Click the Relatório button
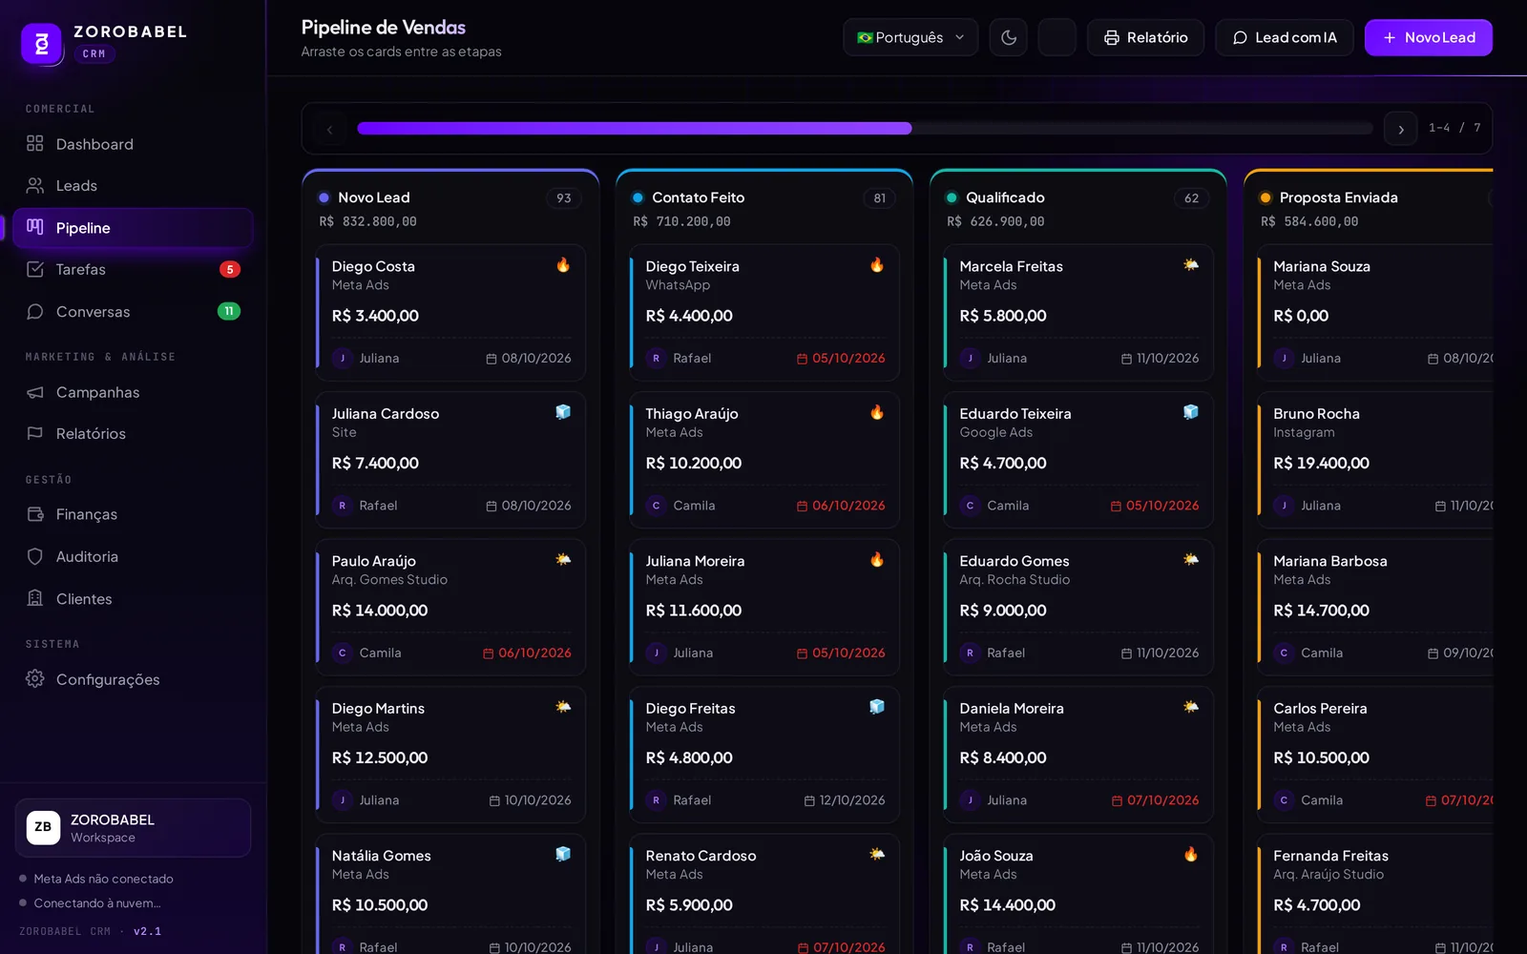The height and width of the screenshot is (954, 1527). pyautogui.click(x=1145, y=37)
